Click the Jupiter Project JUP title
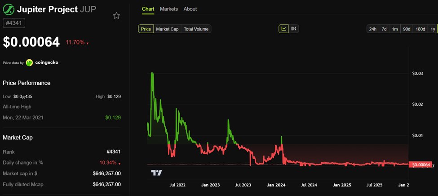The height and width of the screenshot is (196, 438). pyautogui.click(x=57, y=9)
